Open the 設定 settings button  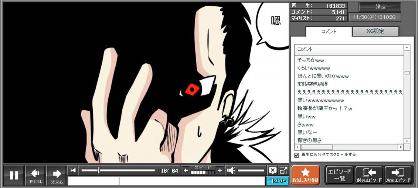pyautogui.click(x=380, y=7)
